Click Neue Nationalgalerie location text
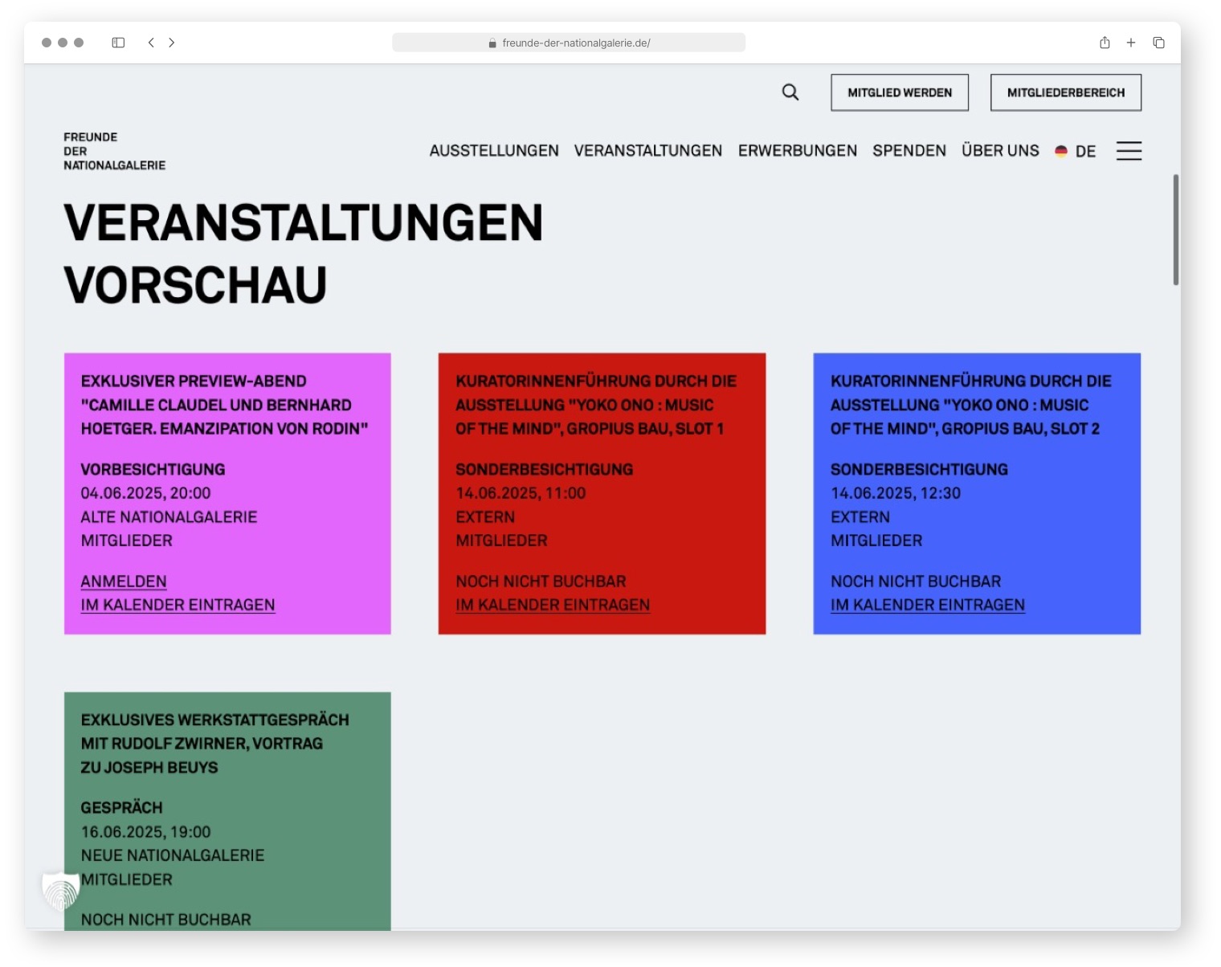The image size is (1221, 967). (173, 855)
